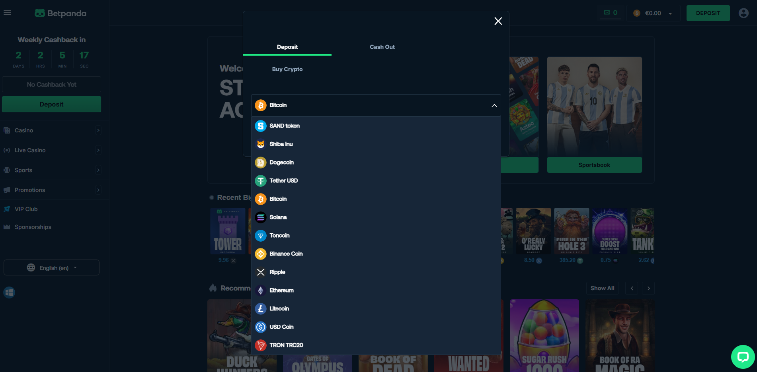Open the Buy Crypto sub-tab

pyautogui.click(x=287, y=69)
